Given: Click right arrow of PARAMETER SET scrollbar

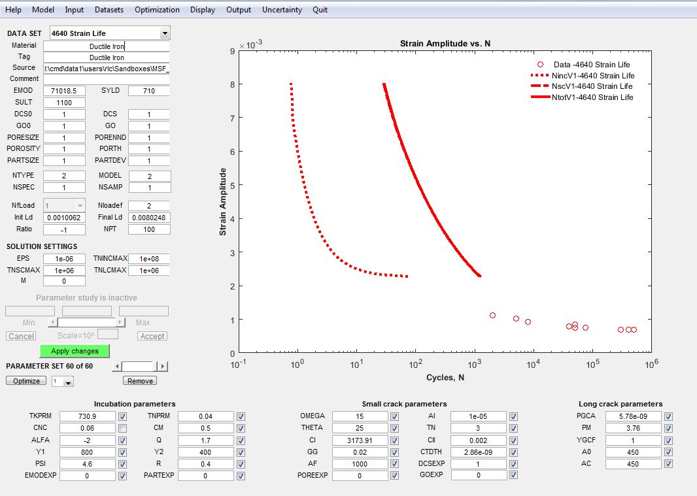Looking at the screenshot, I should pyautogui.click(x=163, y=367).
